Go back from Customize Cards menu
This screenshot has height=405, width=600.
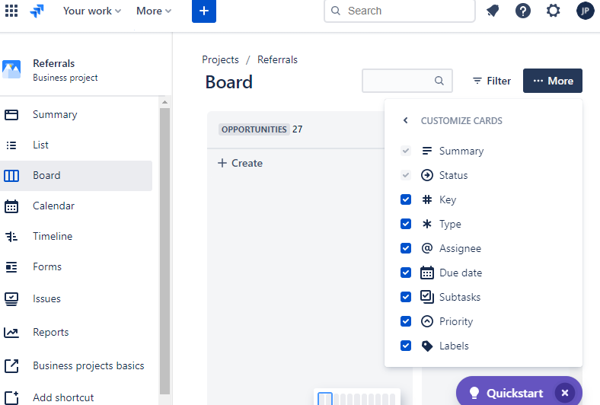click(x=406, y=120)
